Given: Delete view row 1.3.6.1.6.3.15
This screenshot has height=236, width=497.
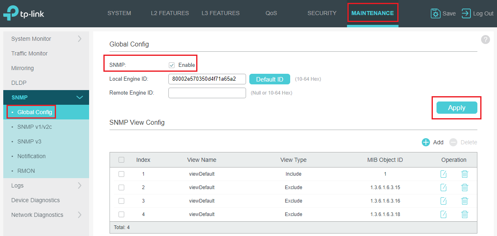Looking at the screenshot, I should tap(465, 187).
